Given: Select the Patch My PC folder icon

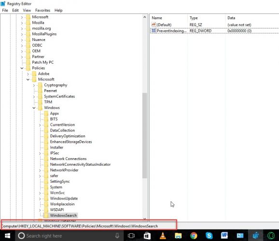Looking at the screenshot, I should pos(28,62).
